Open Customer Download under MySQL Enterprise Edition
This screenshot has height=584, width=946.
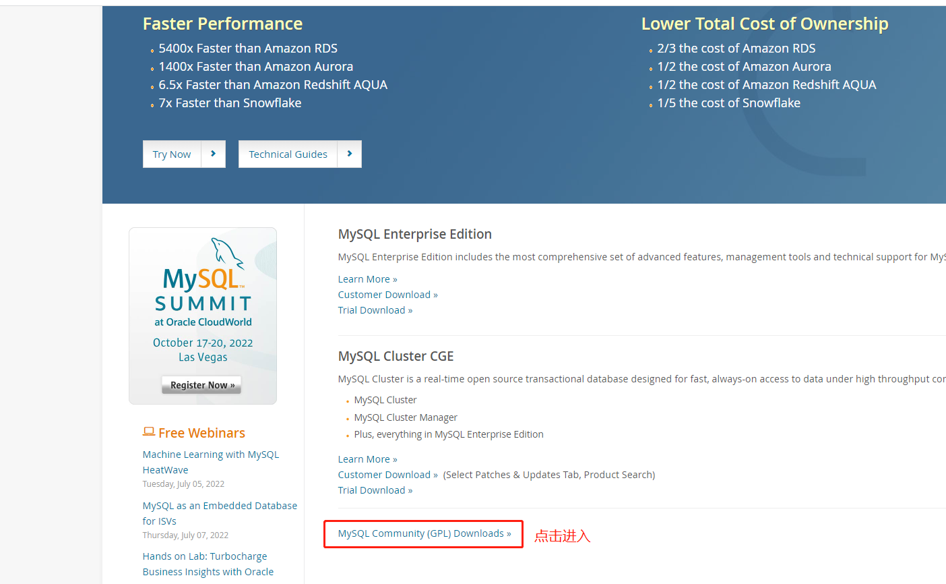388,295
